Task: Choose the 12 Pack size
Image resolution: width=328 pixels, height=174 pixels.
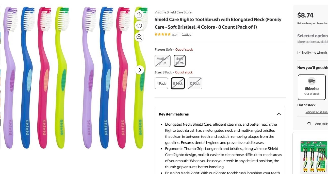Action: click(x=195, y=83)
